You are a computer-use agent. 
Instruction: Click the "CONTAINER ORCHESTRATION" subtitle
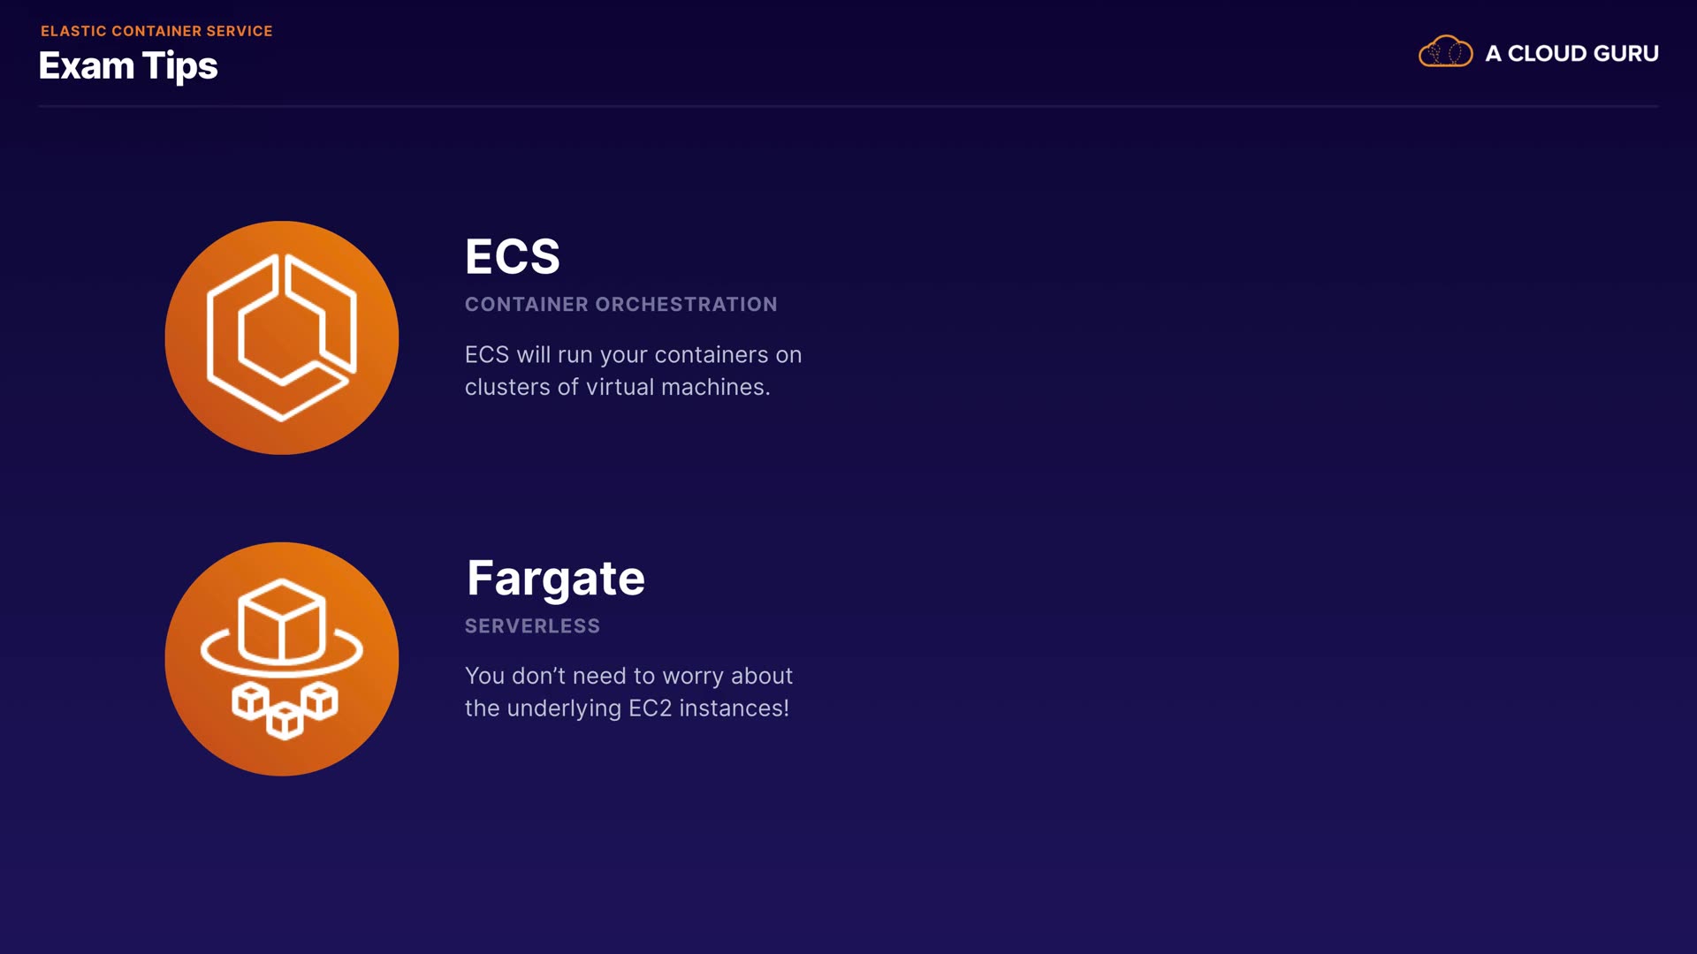click(620, 305)
